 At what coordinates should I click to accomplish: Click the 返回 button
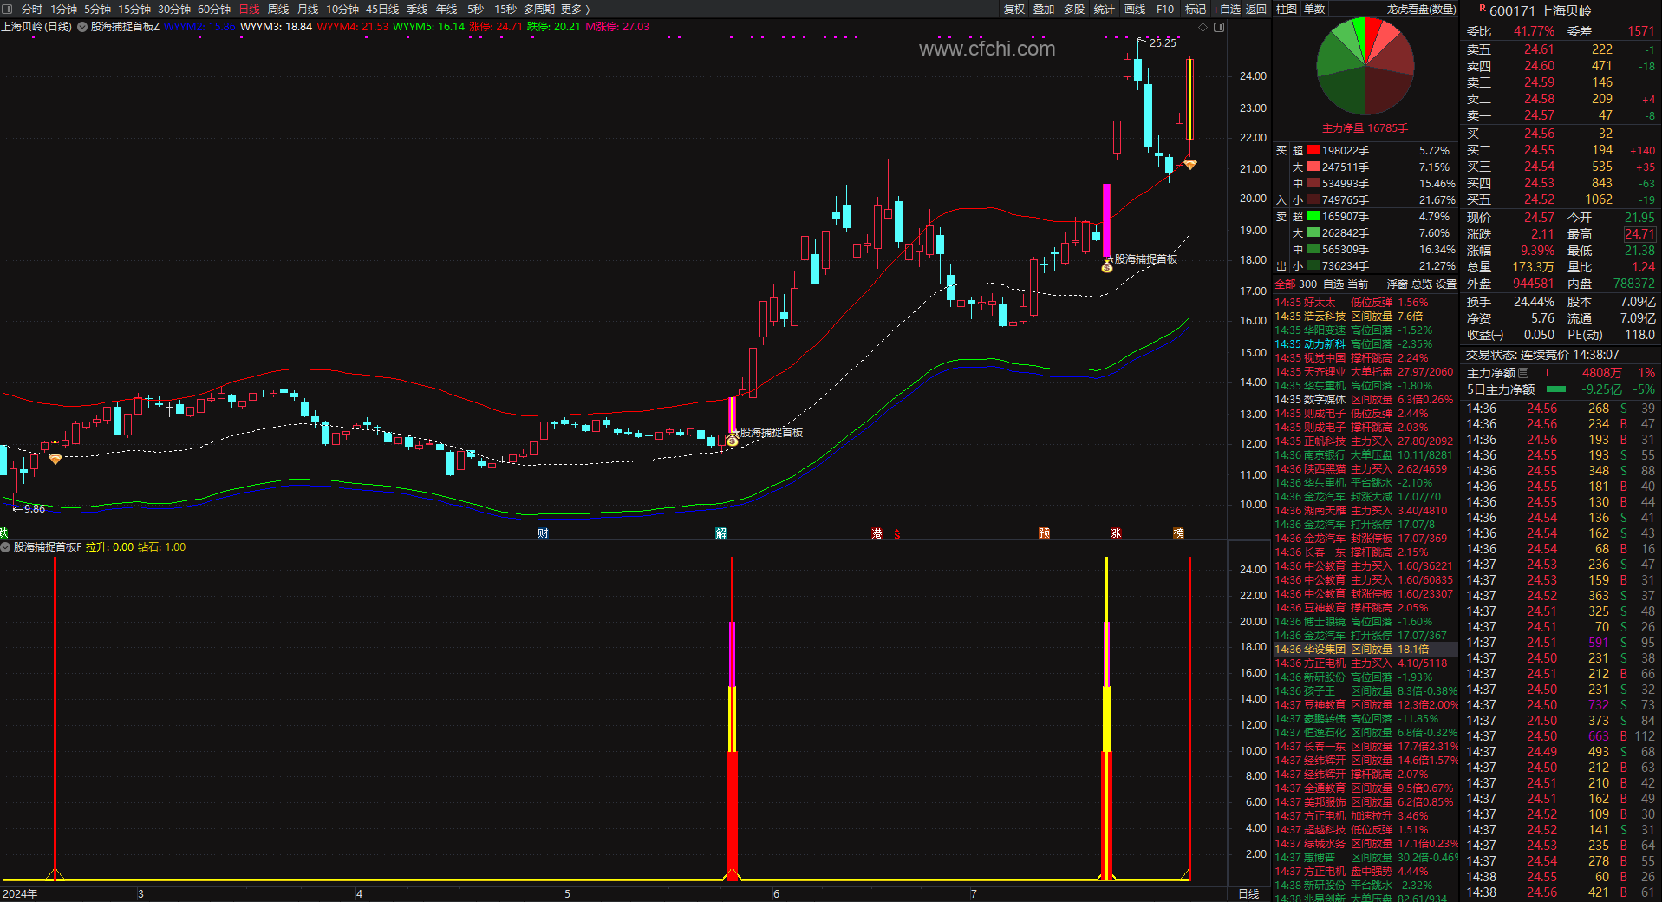pyautogui.click(x=1256, y=9)
